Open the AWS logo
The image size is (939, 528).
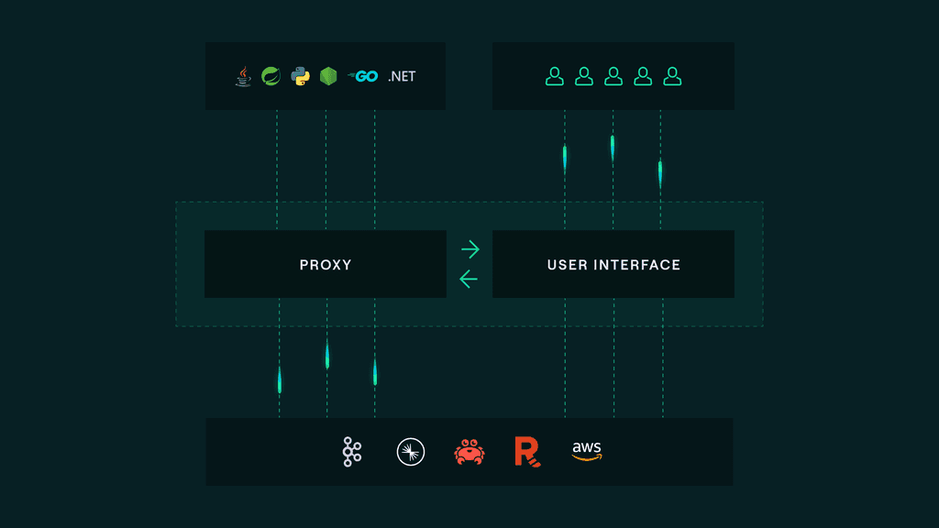click(587, 452)
